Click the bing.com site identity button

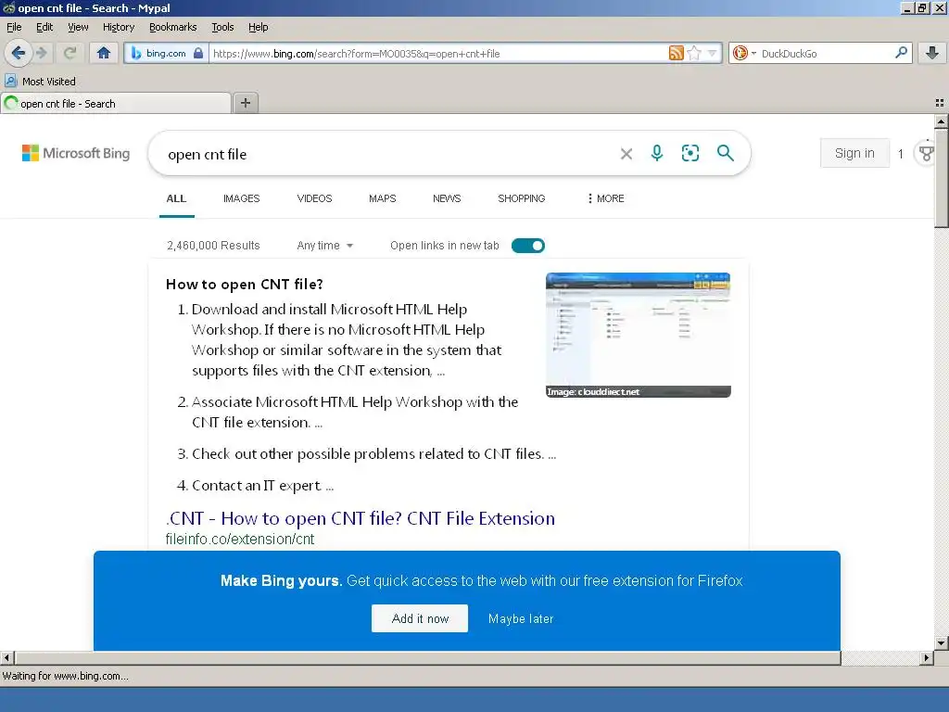coord(167,53)
